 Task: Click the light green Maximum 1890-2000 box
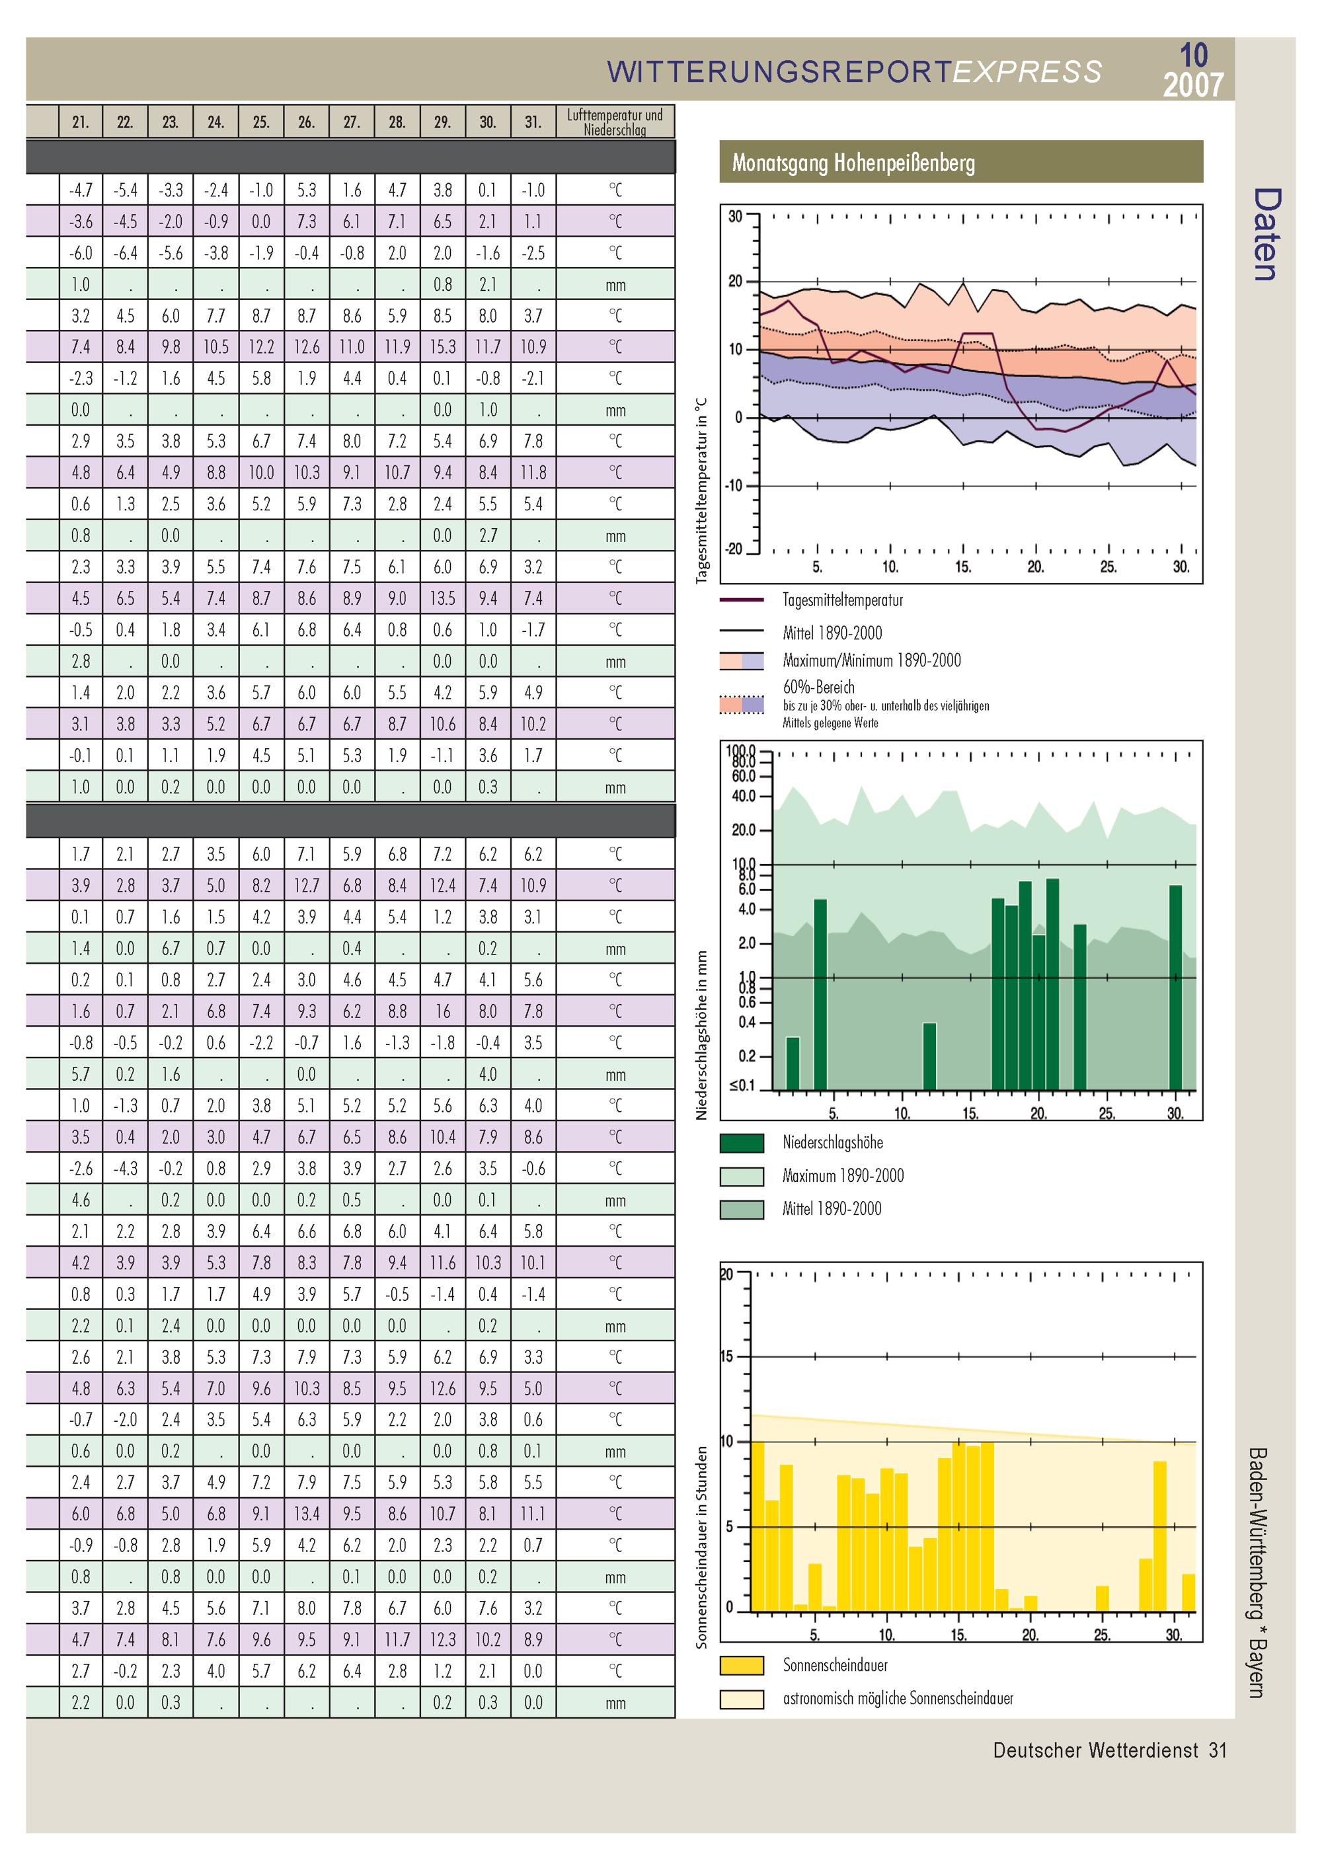pos(741,1176)
